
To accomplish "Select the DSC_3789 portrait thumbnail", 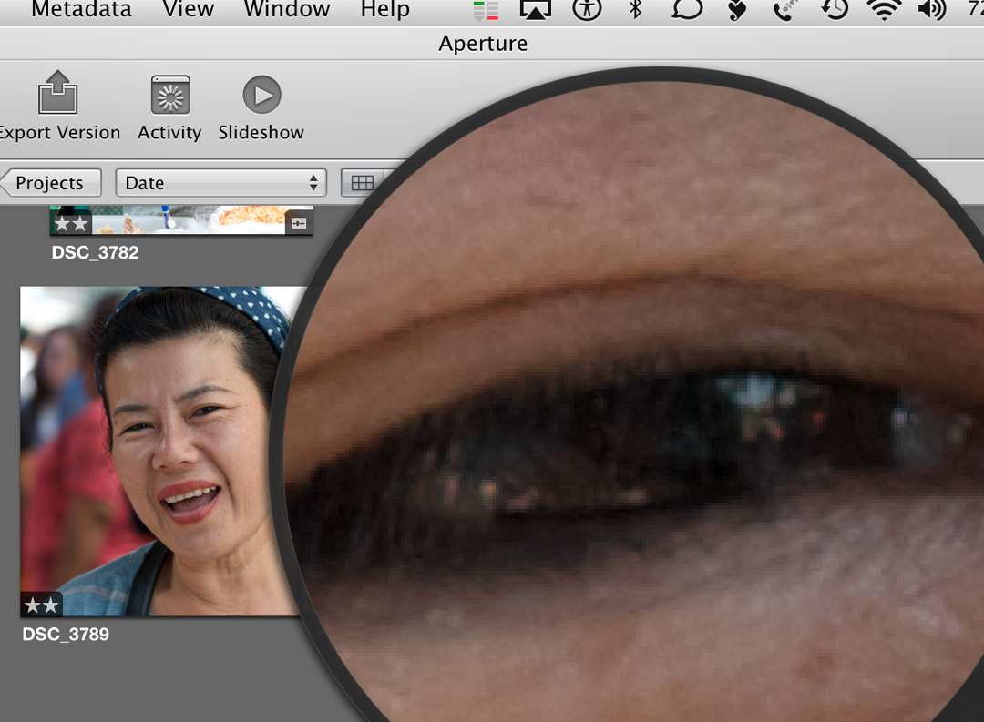I will pyautogui.click(x=160, y=451).
